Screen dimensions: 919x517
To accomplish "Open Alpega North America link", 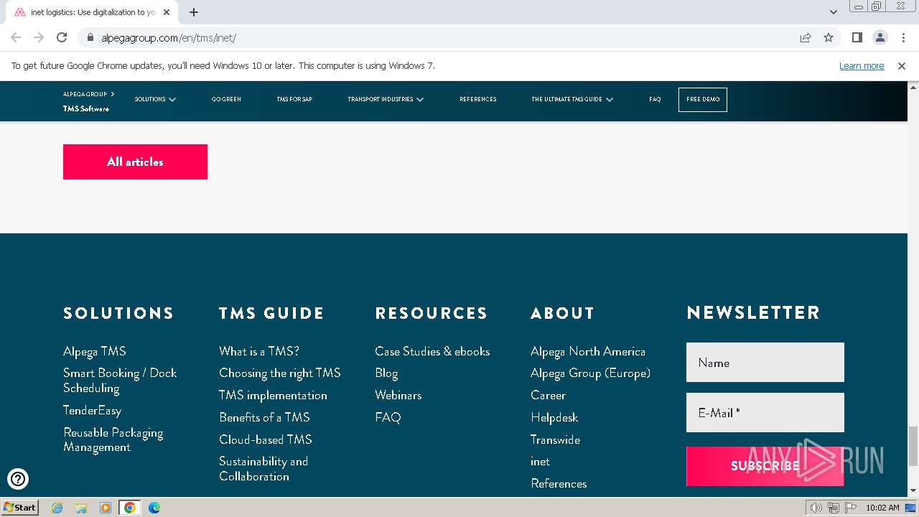I will (588, 351).
